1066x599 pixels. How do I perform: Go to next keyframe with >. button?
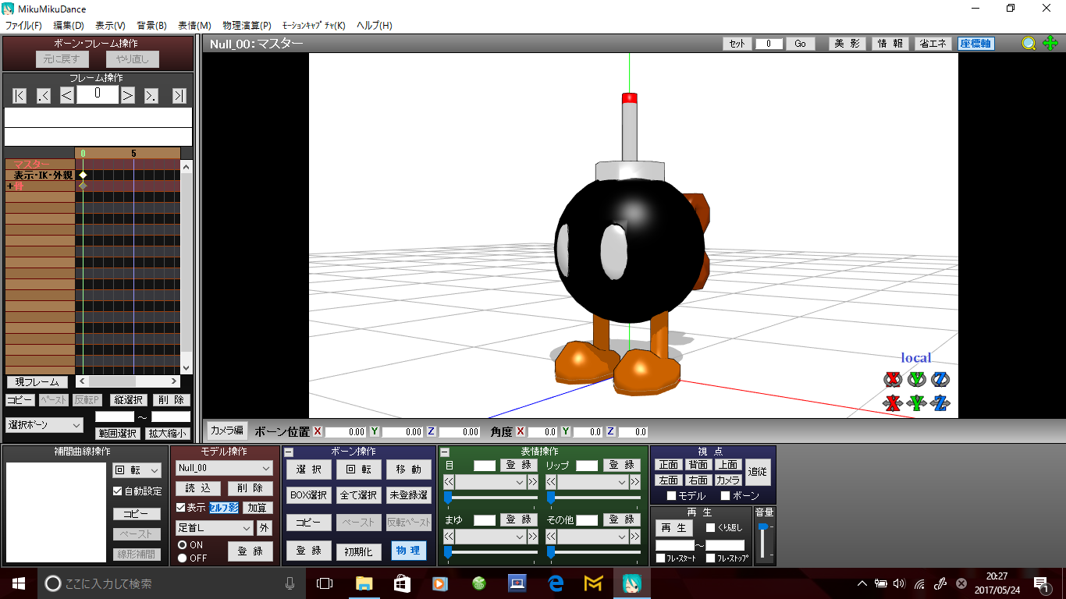click(151, 96)
